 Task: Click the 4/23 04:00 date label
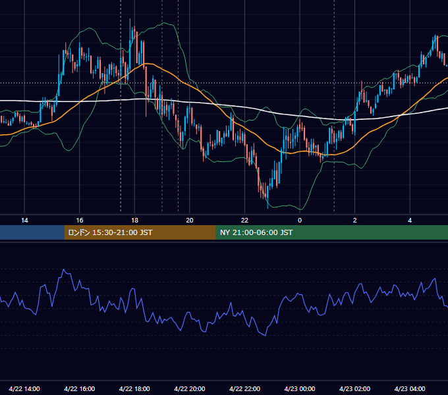tap(410, 388)
